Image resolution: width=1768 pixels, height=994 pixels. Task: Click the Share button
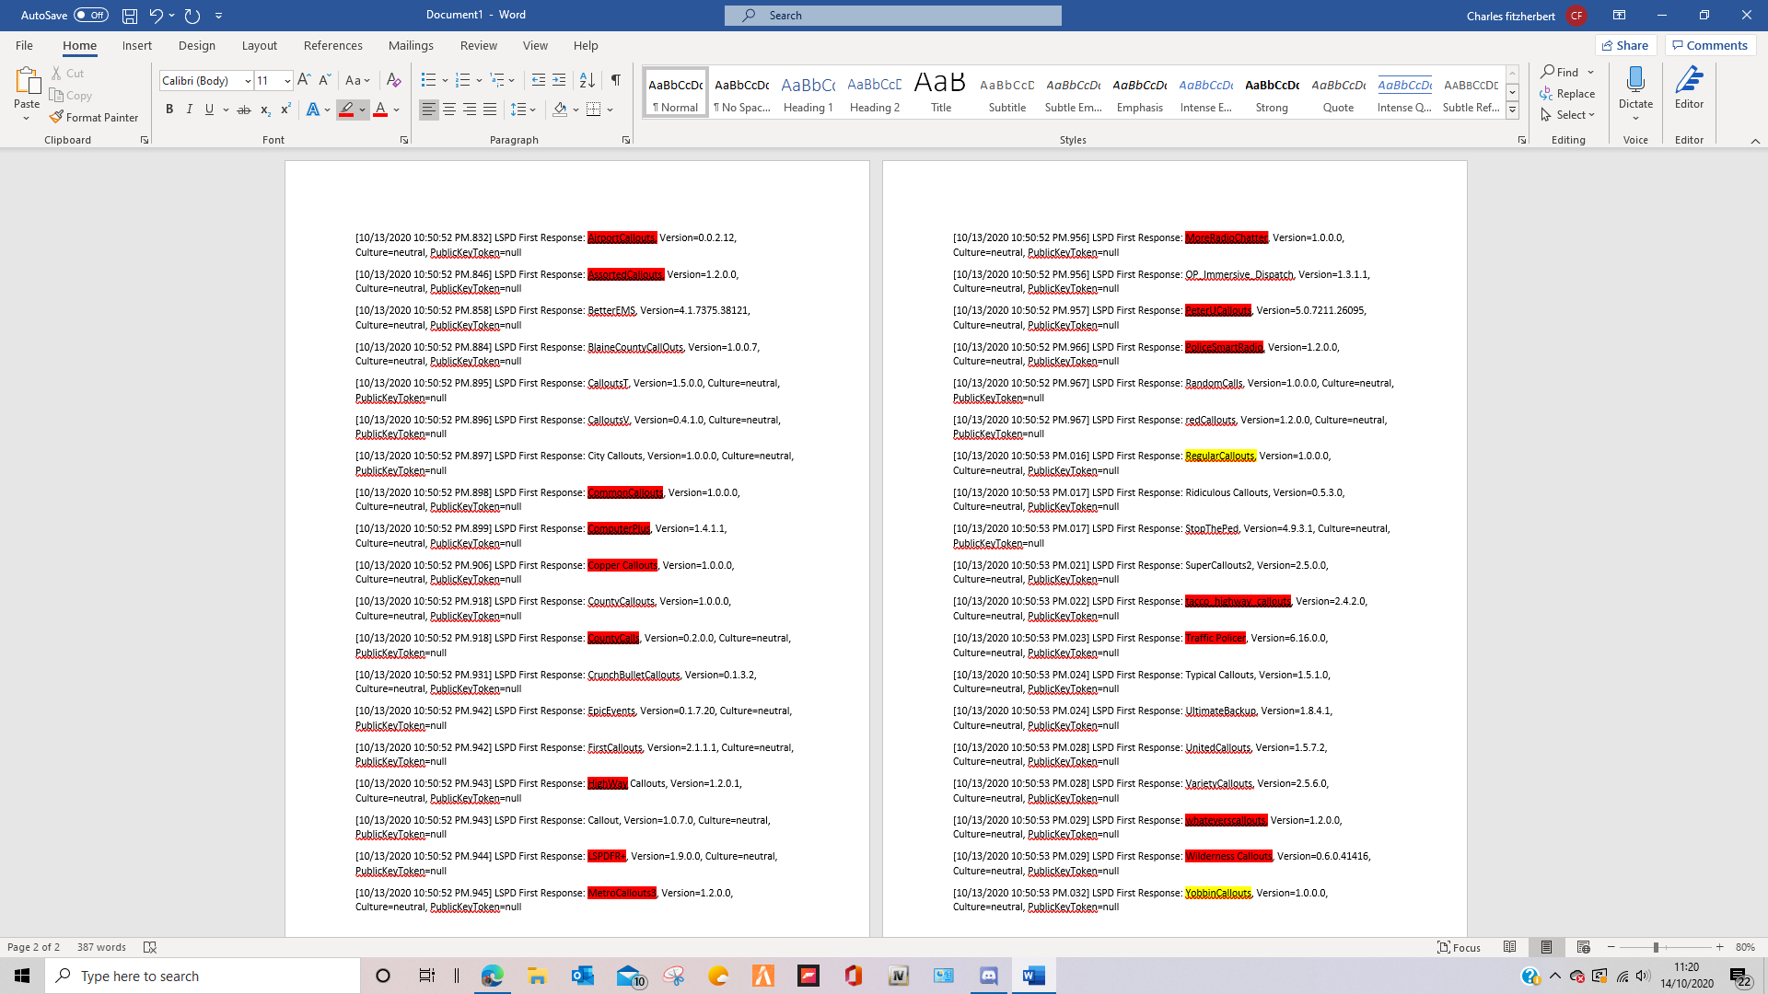pos(1625,45)
